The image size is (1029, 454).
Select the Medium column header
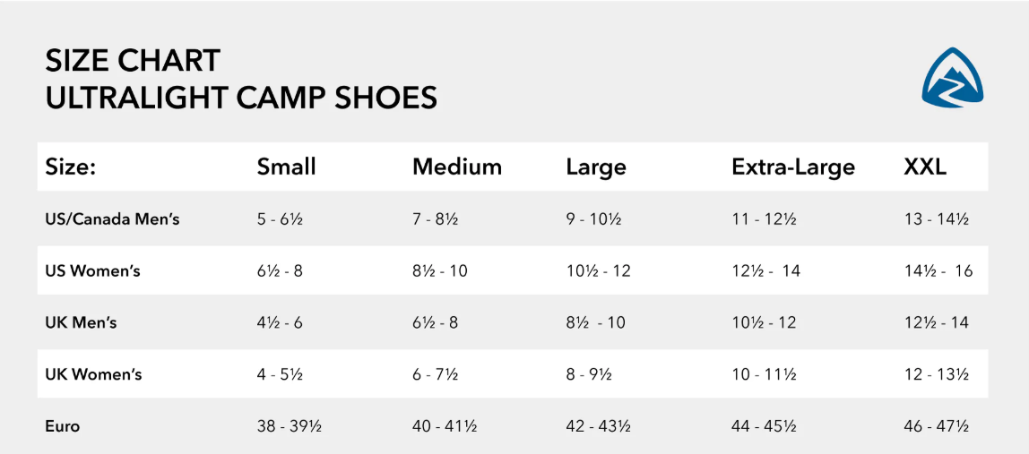click(456, 167)
